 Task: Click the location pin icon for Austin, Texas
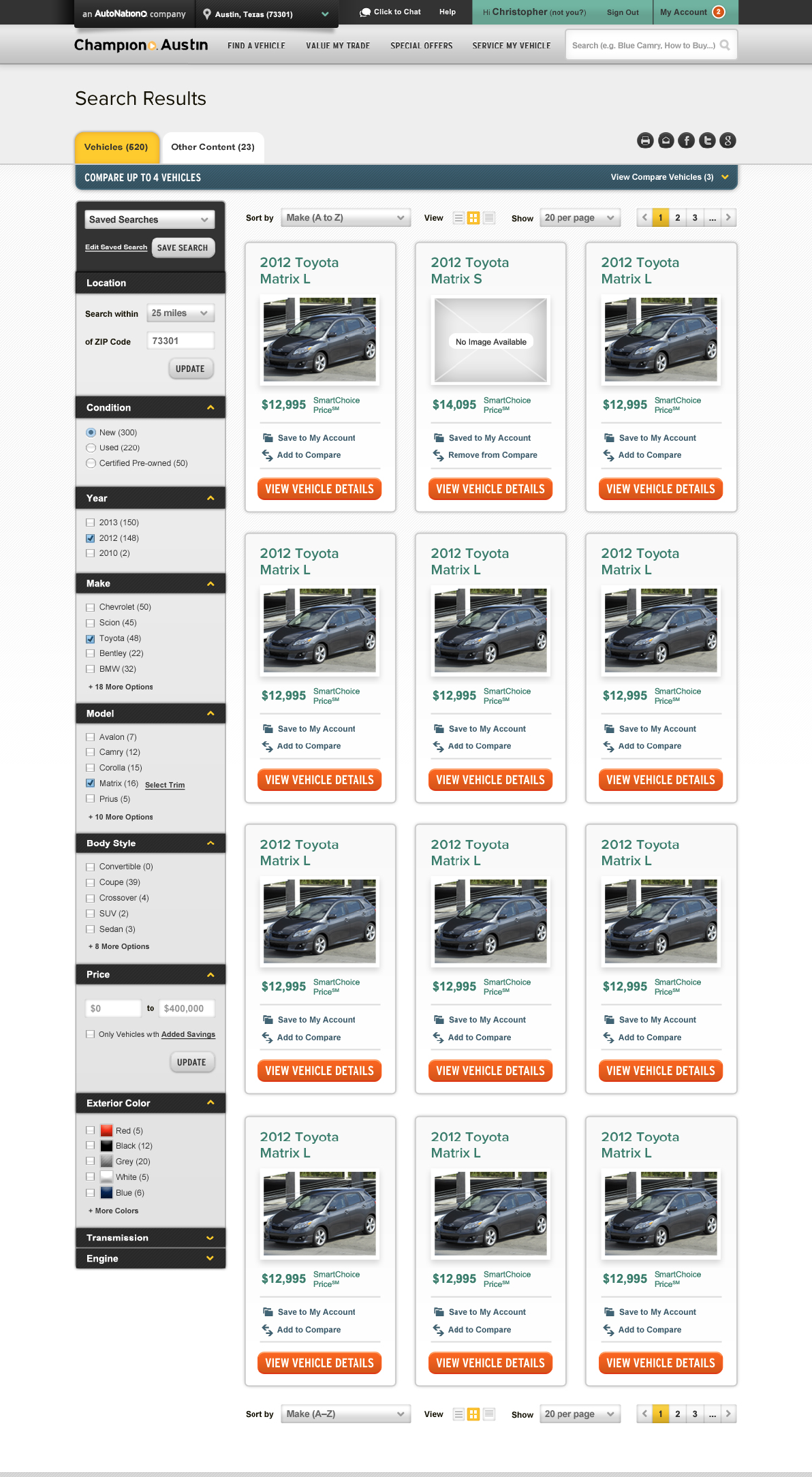207,14
